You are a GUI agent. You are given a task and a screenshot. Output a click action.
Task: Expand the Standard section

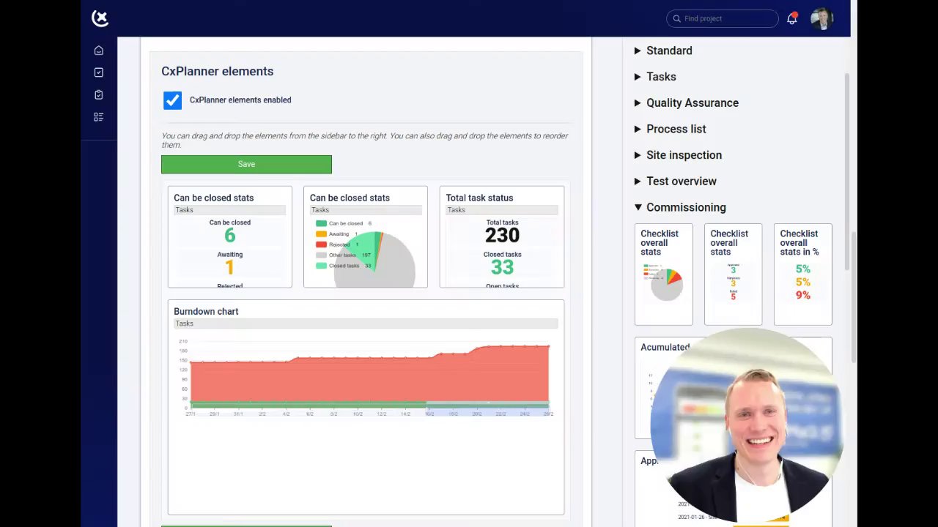663,51
